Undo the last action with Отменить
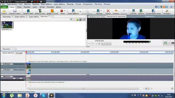 (116, 12)
